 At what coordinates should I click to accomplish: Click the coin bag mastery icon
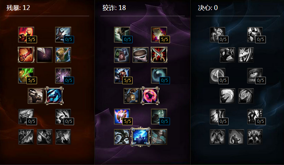pos(131,96)
